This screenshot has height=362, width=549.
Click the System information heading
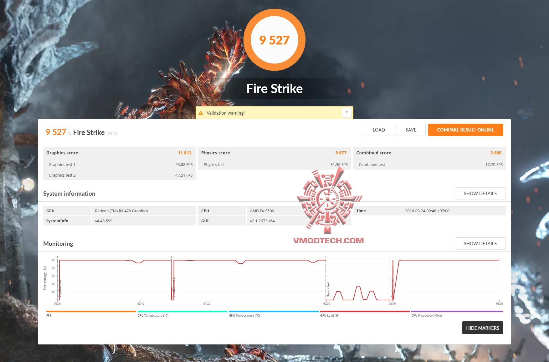pos(69,194)
